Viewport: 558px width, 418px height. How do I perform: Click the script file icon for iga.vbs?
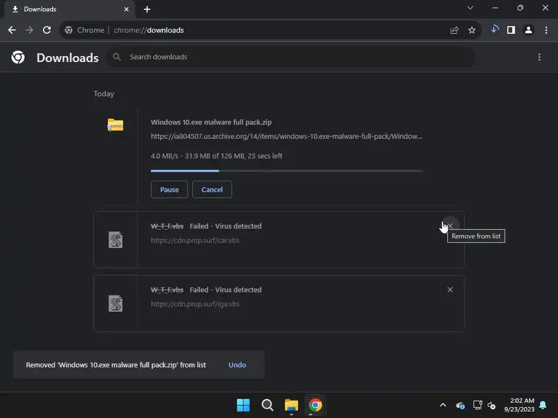tap(116, 304)
